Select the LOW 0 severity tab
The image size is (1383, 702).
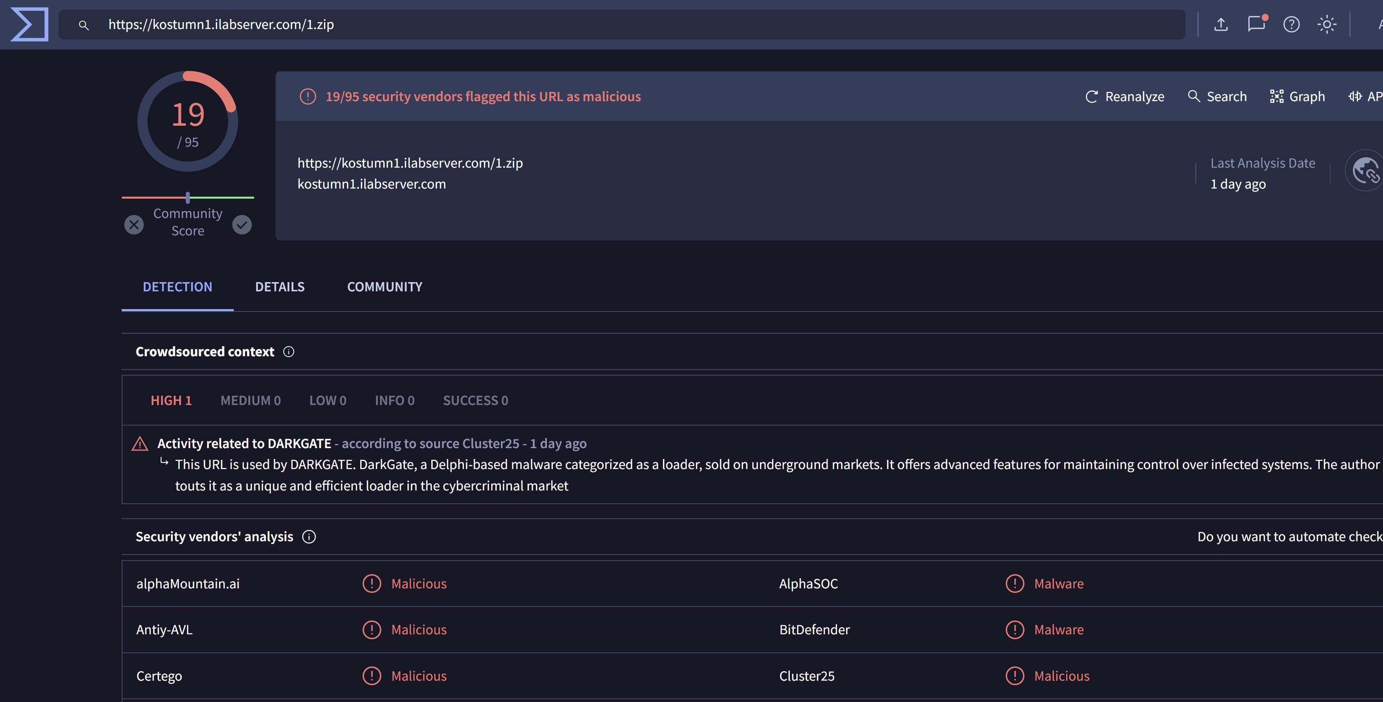click(x=328, y=401)
